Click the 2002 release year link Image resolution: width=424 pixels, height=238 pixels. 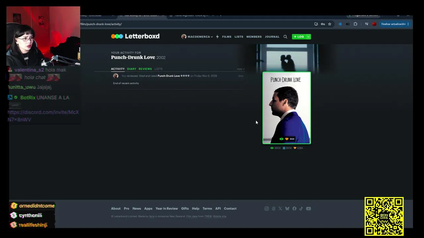coord(161,58)
